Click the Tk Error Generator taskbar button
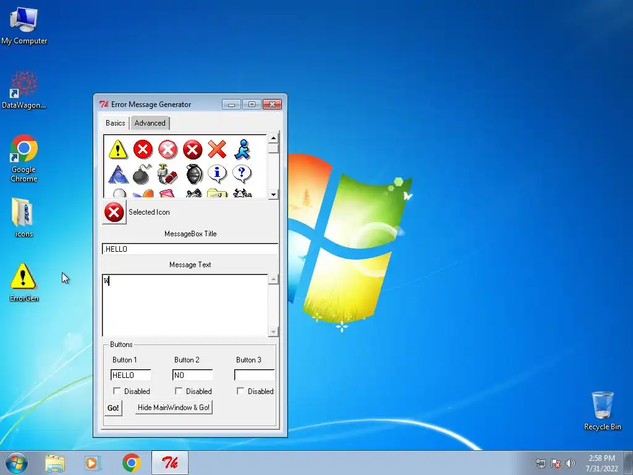633x475 pixels. point(170,463)
